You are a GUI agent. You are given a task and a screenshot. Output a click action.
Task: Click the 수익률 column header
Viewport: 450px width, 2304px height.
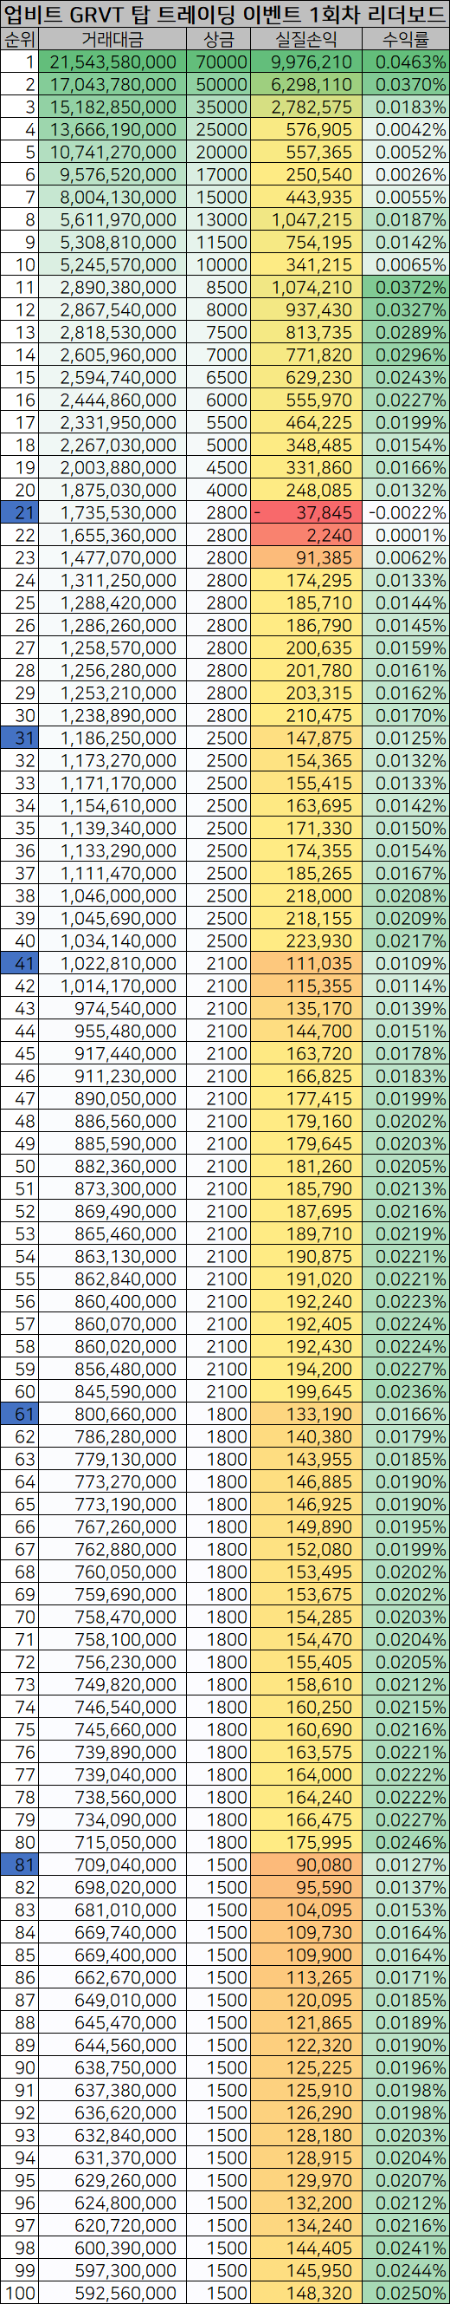point(406,39)
